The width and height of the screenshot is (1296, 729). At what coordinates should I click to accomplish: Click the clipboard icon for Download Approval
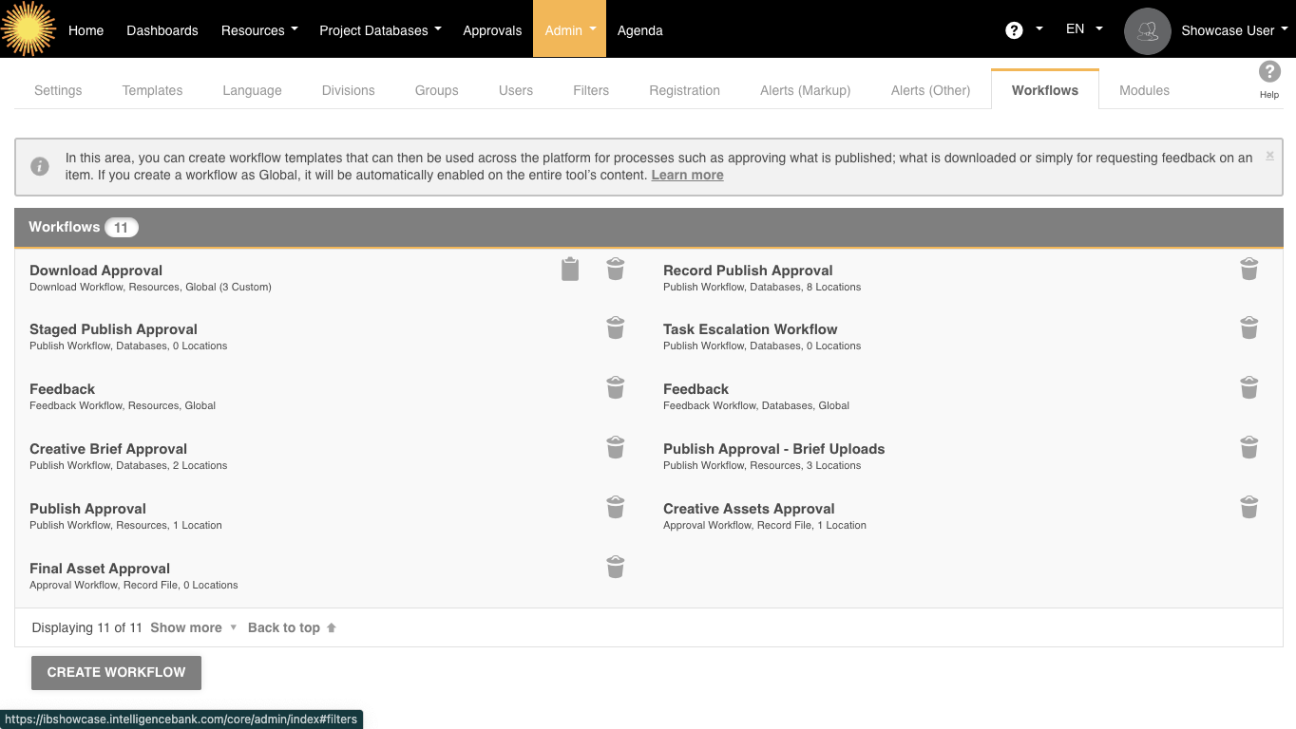570,270
